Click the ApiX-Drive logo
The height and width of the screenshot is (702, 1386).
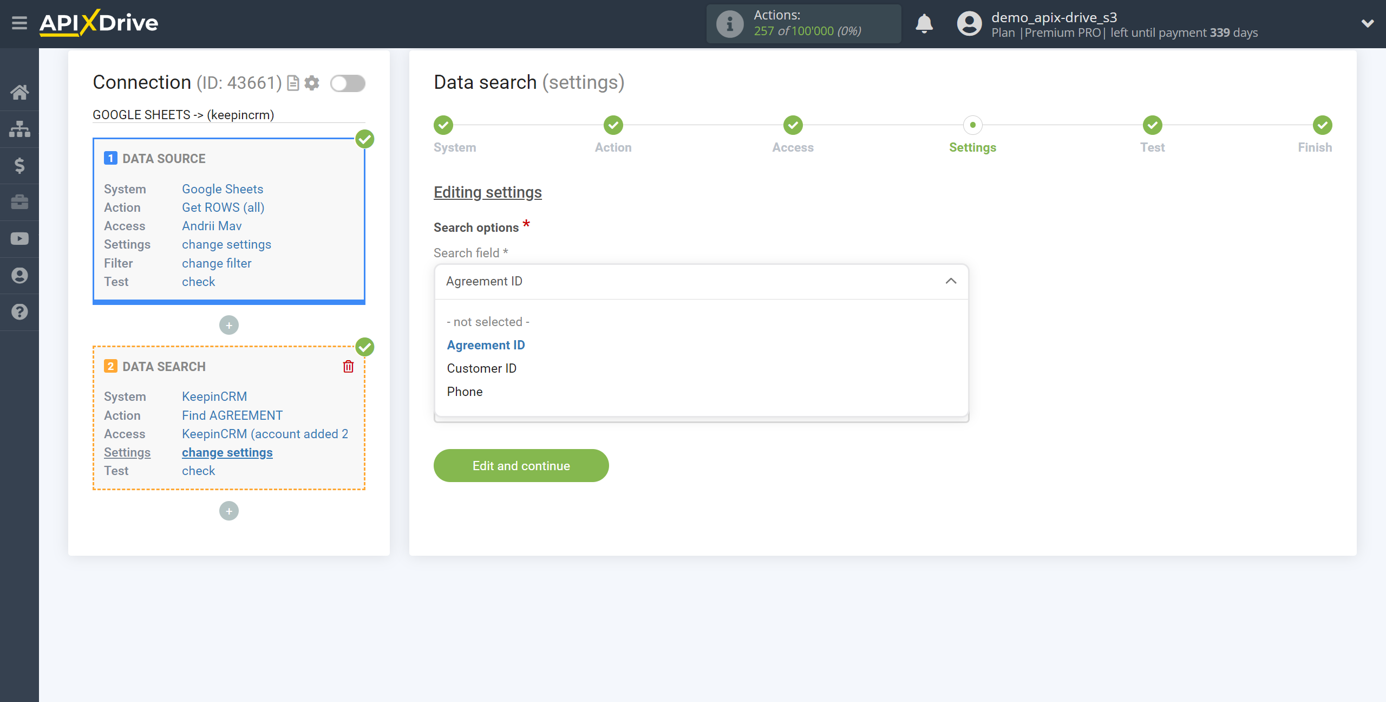pyautogui.click(x=99, y=23)
